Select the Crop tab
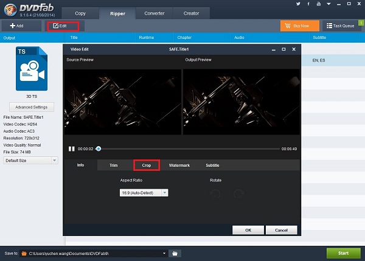The image size is (365, 261). pos(147,165)
